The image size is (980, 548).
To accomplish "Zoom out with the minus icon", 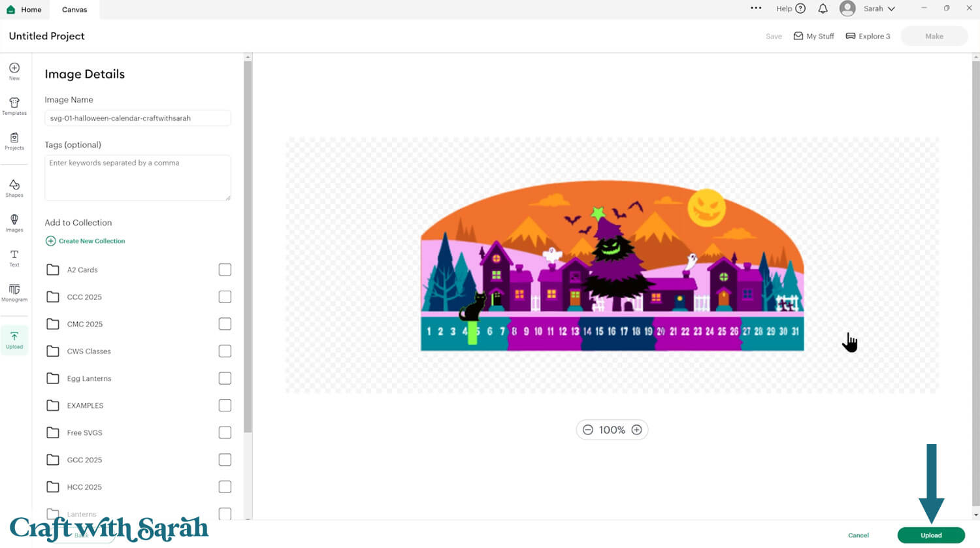I will [588, 430].
